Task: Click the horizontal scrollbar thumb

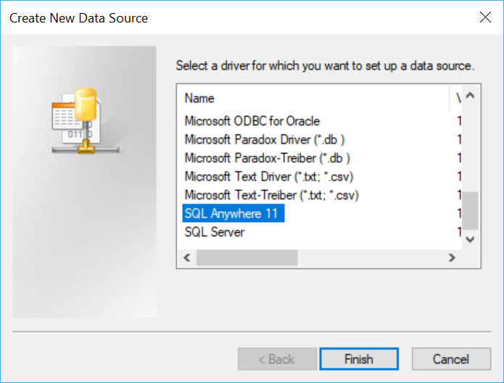Action: (247, 258)
